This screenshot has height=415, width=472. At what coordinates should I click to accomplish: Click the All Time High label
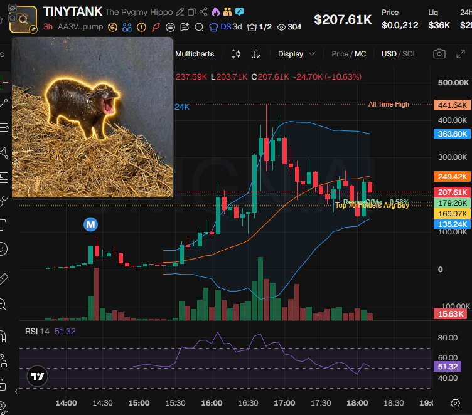389,104
